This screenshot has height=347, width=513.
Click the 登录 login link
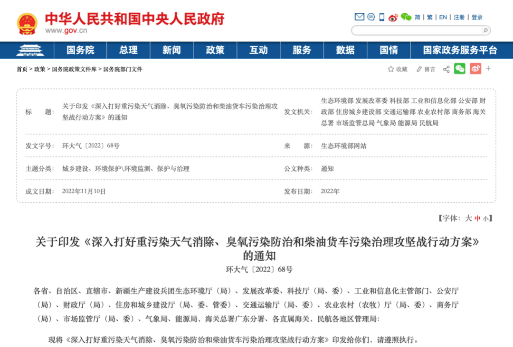coord(477,17)
